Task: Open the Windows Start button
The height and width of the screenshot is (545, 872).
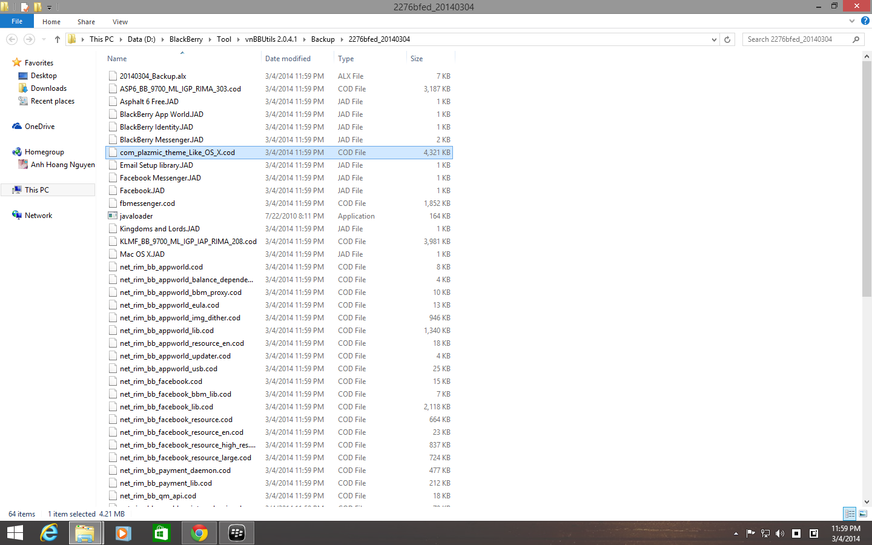Action: tap(15, 533)
